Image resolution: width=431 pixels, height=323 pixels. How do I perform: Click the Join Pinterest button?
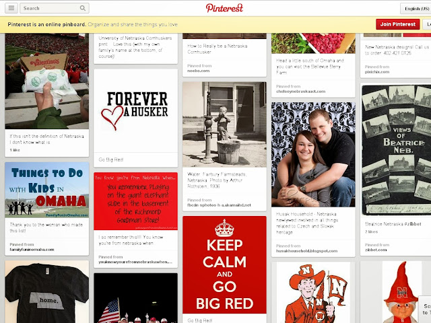(398, 24)
